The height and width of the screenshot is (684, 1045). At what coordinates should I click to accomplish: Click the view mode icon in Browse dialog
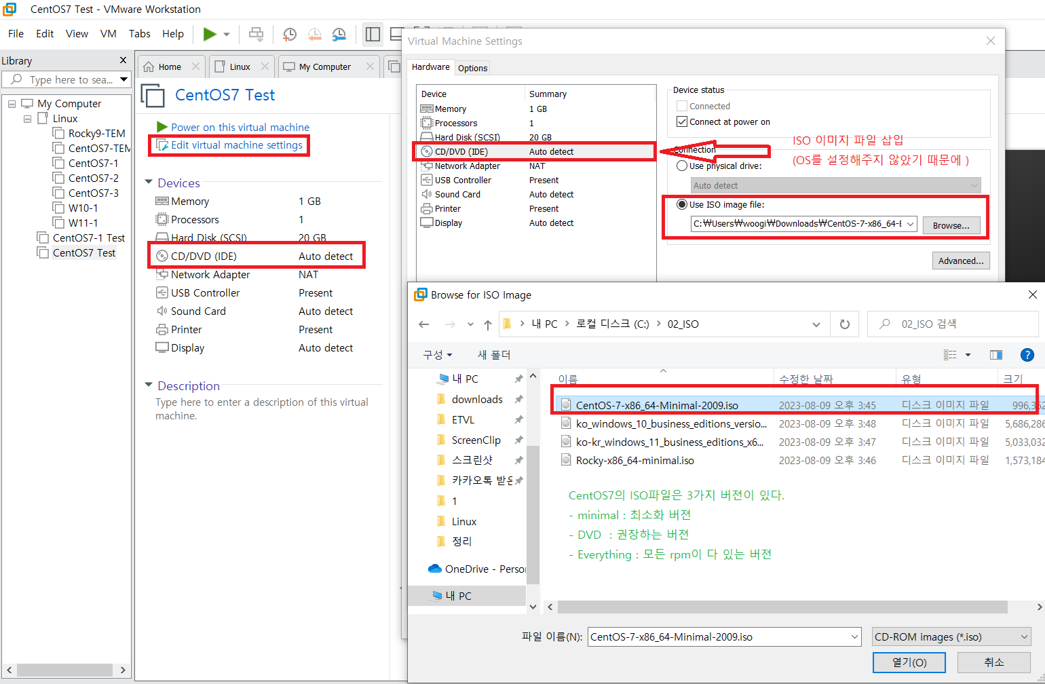[x=951, y=355]
